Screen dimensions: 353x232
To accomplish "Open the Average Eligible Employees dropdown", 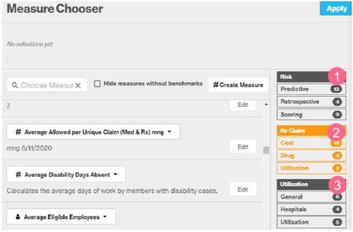I will pyautogui.click(x=105, y=217).
